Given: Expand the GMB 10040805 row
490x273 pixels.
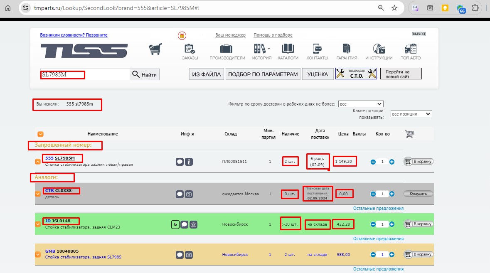Looking at the screenshot, I should click(38, 254).
